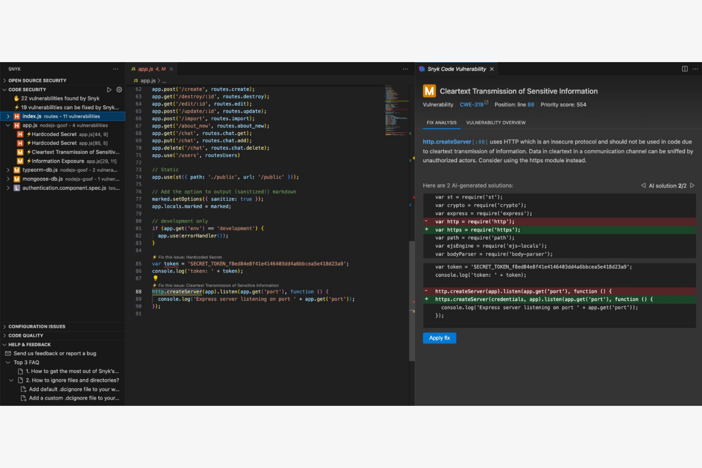Open the editor group more actions ellipsis

coord(406,69)
